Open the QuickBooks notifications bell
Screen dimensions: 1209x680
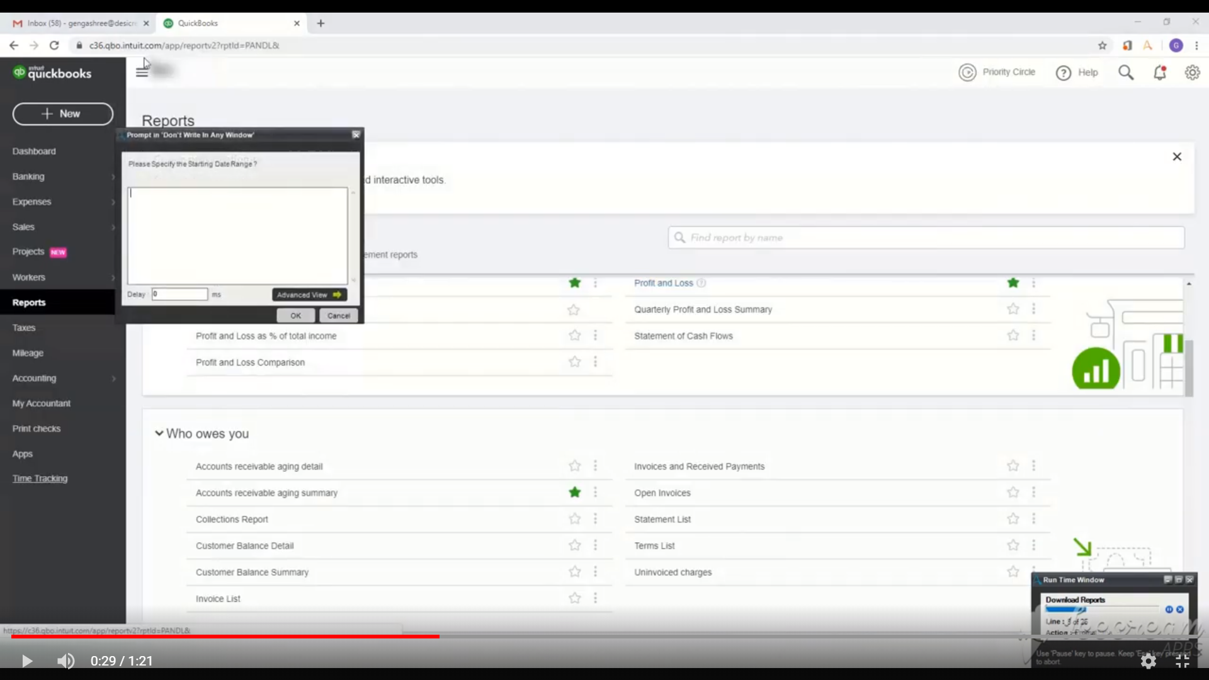[x=1159, y=73]
